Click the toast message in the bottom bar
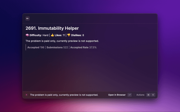This screenshot has height=112, width=180. click(64, 95)
